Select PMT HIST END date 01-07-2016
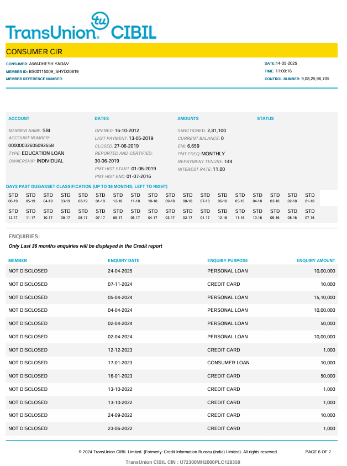The height and width of the screenshot is (466, 347). point(139,176)
